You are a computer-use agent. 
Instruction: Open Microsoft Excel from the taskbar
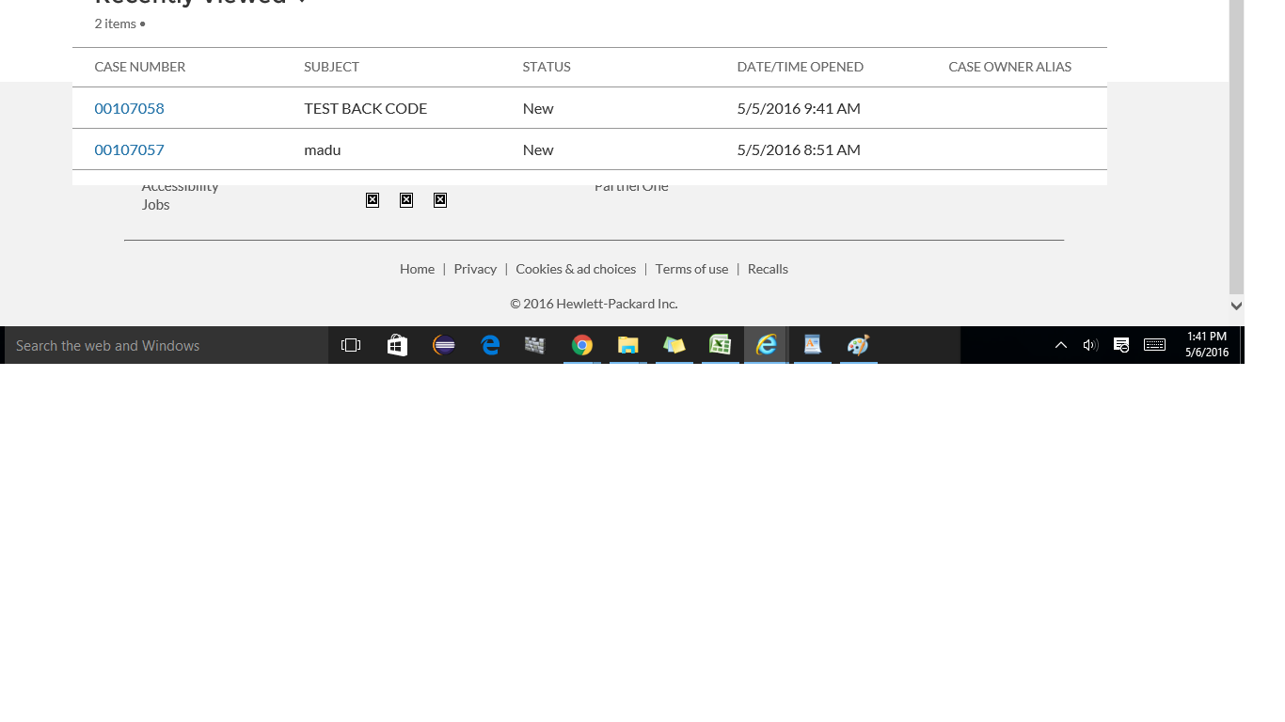[720, 345]
